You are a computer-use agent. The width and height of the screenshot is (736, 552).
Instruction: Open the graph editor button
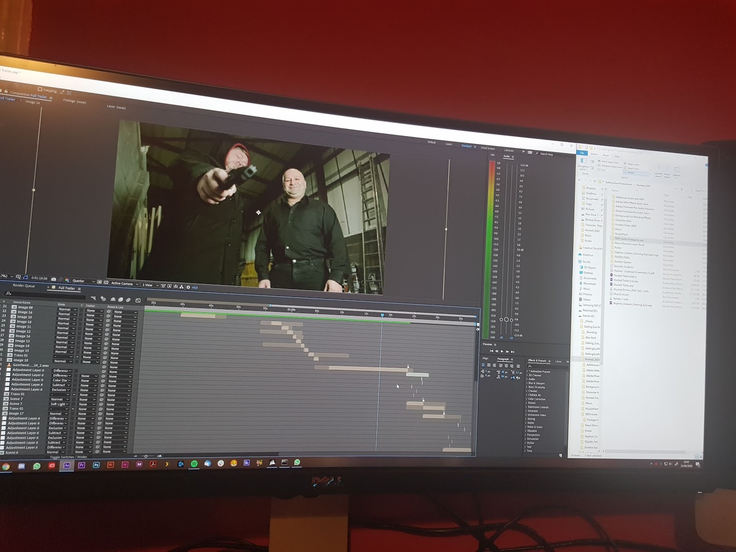pos(138,300)
